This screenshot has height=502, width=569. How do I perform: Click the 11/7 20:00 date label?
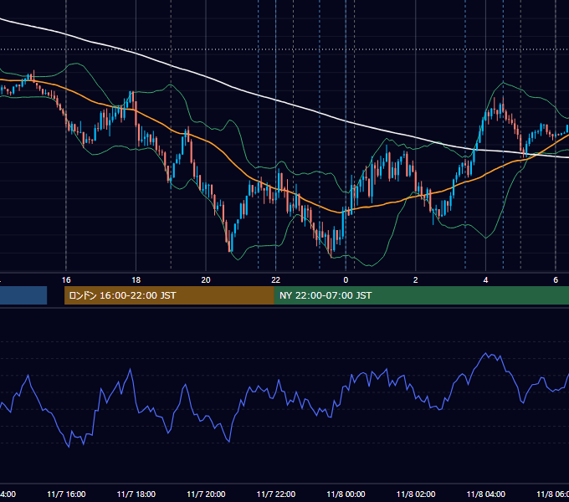pyautogui.click(x=206, y=494)
